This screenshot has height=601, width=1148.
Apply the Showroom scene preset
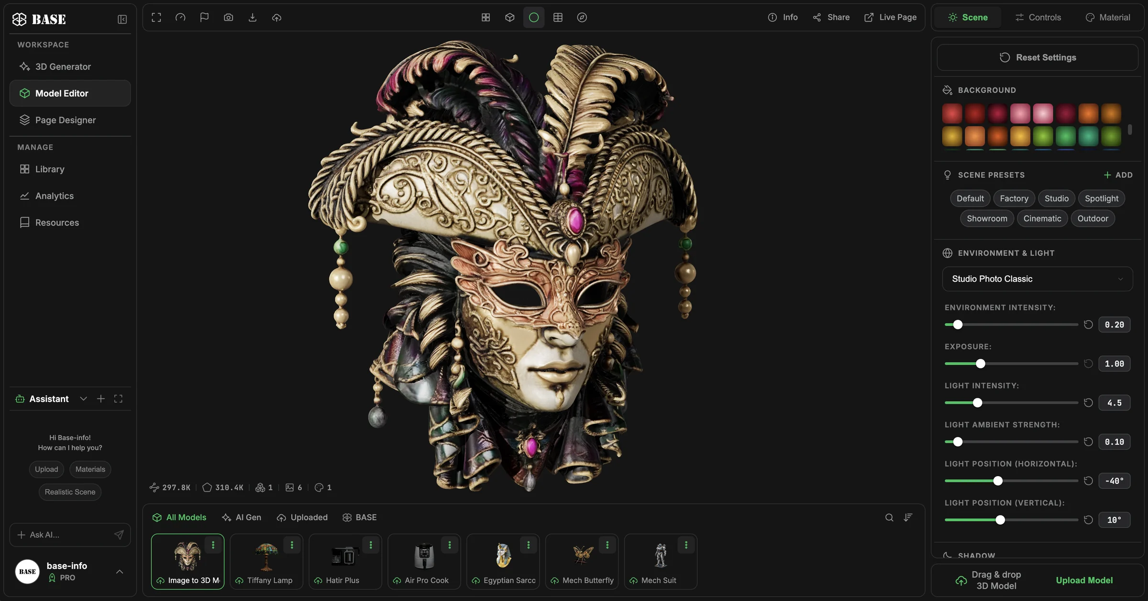[987, 219]
